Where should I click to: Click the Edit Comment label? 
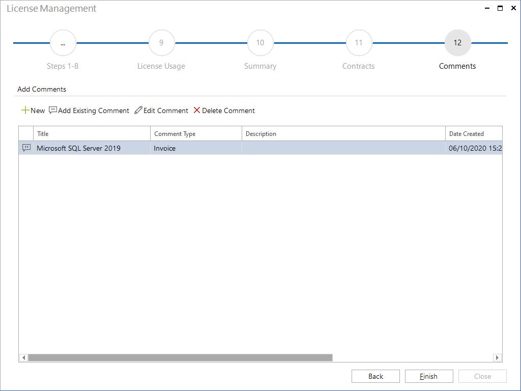coord(166,110)
